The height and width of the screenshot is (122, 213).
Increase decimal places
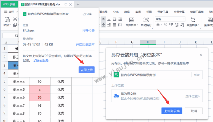click(x=177, y=25)
